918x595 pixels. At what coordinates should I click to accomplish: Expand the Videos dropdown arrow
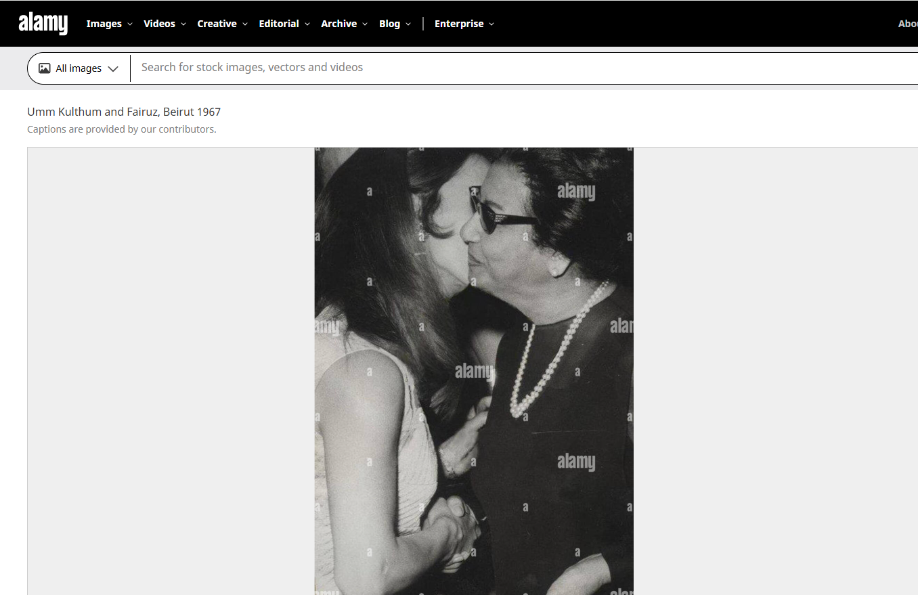(x=183, y=24)
